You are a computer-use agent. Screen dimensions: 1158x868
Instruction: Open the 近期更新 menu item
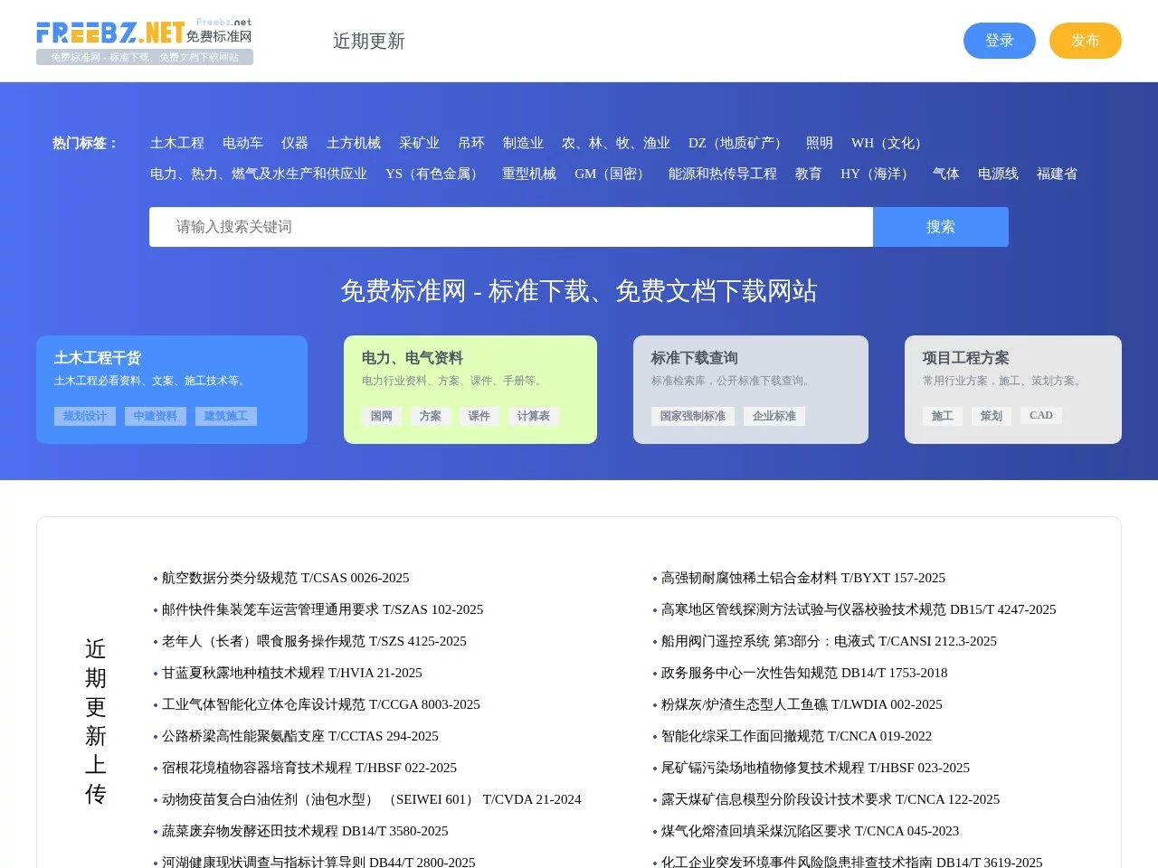point(368,41)
